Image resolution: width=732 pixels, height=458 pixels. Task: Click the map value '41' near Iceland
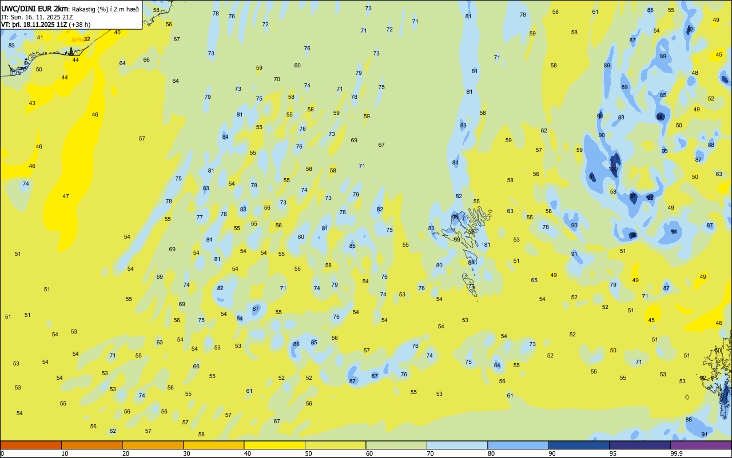[x=39, y=38]
